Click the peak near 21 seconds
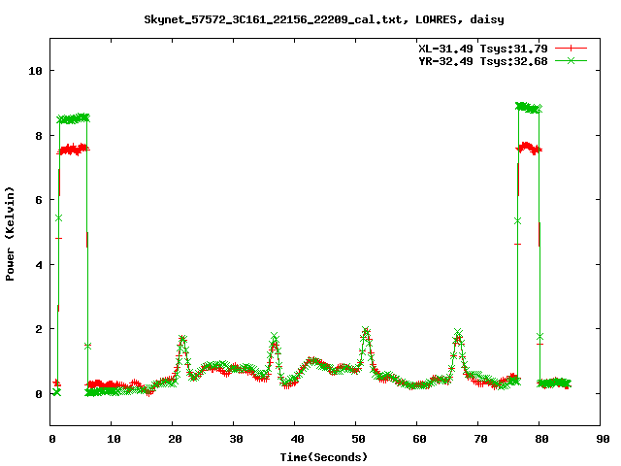 (x=182, y=340)
